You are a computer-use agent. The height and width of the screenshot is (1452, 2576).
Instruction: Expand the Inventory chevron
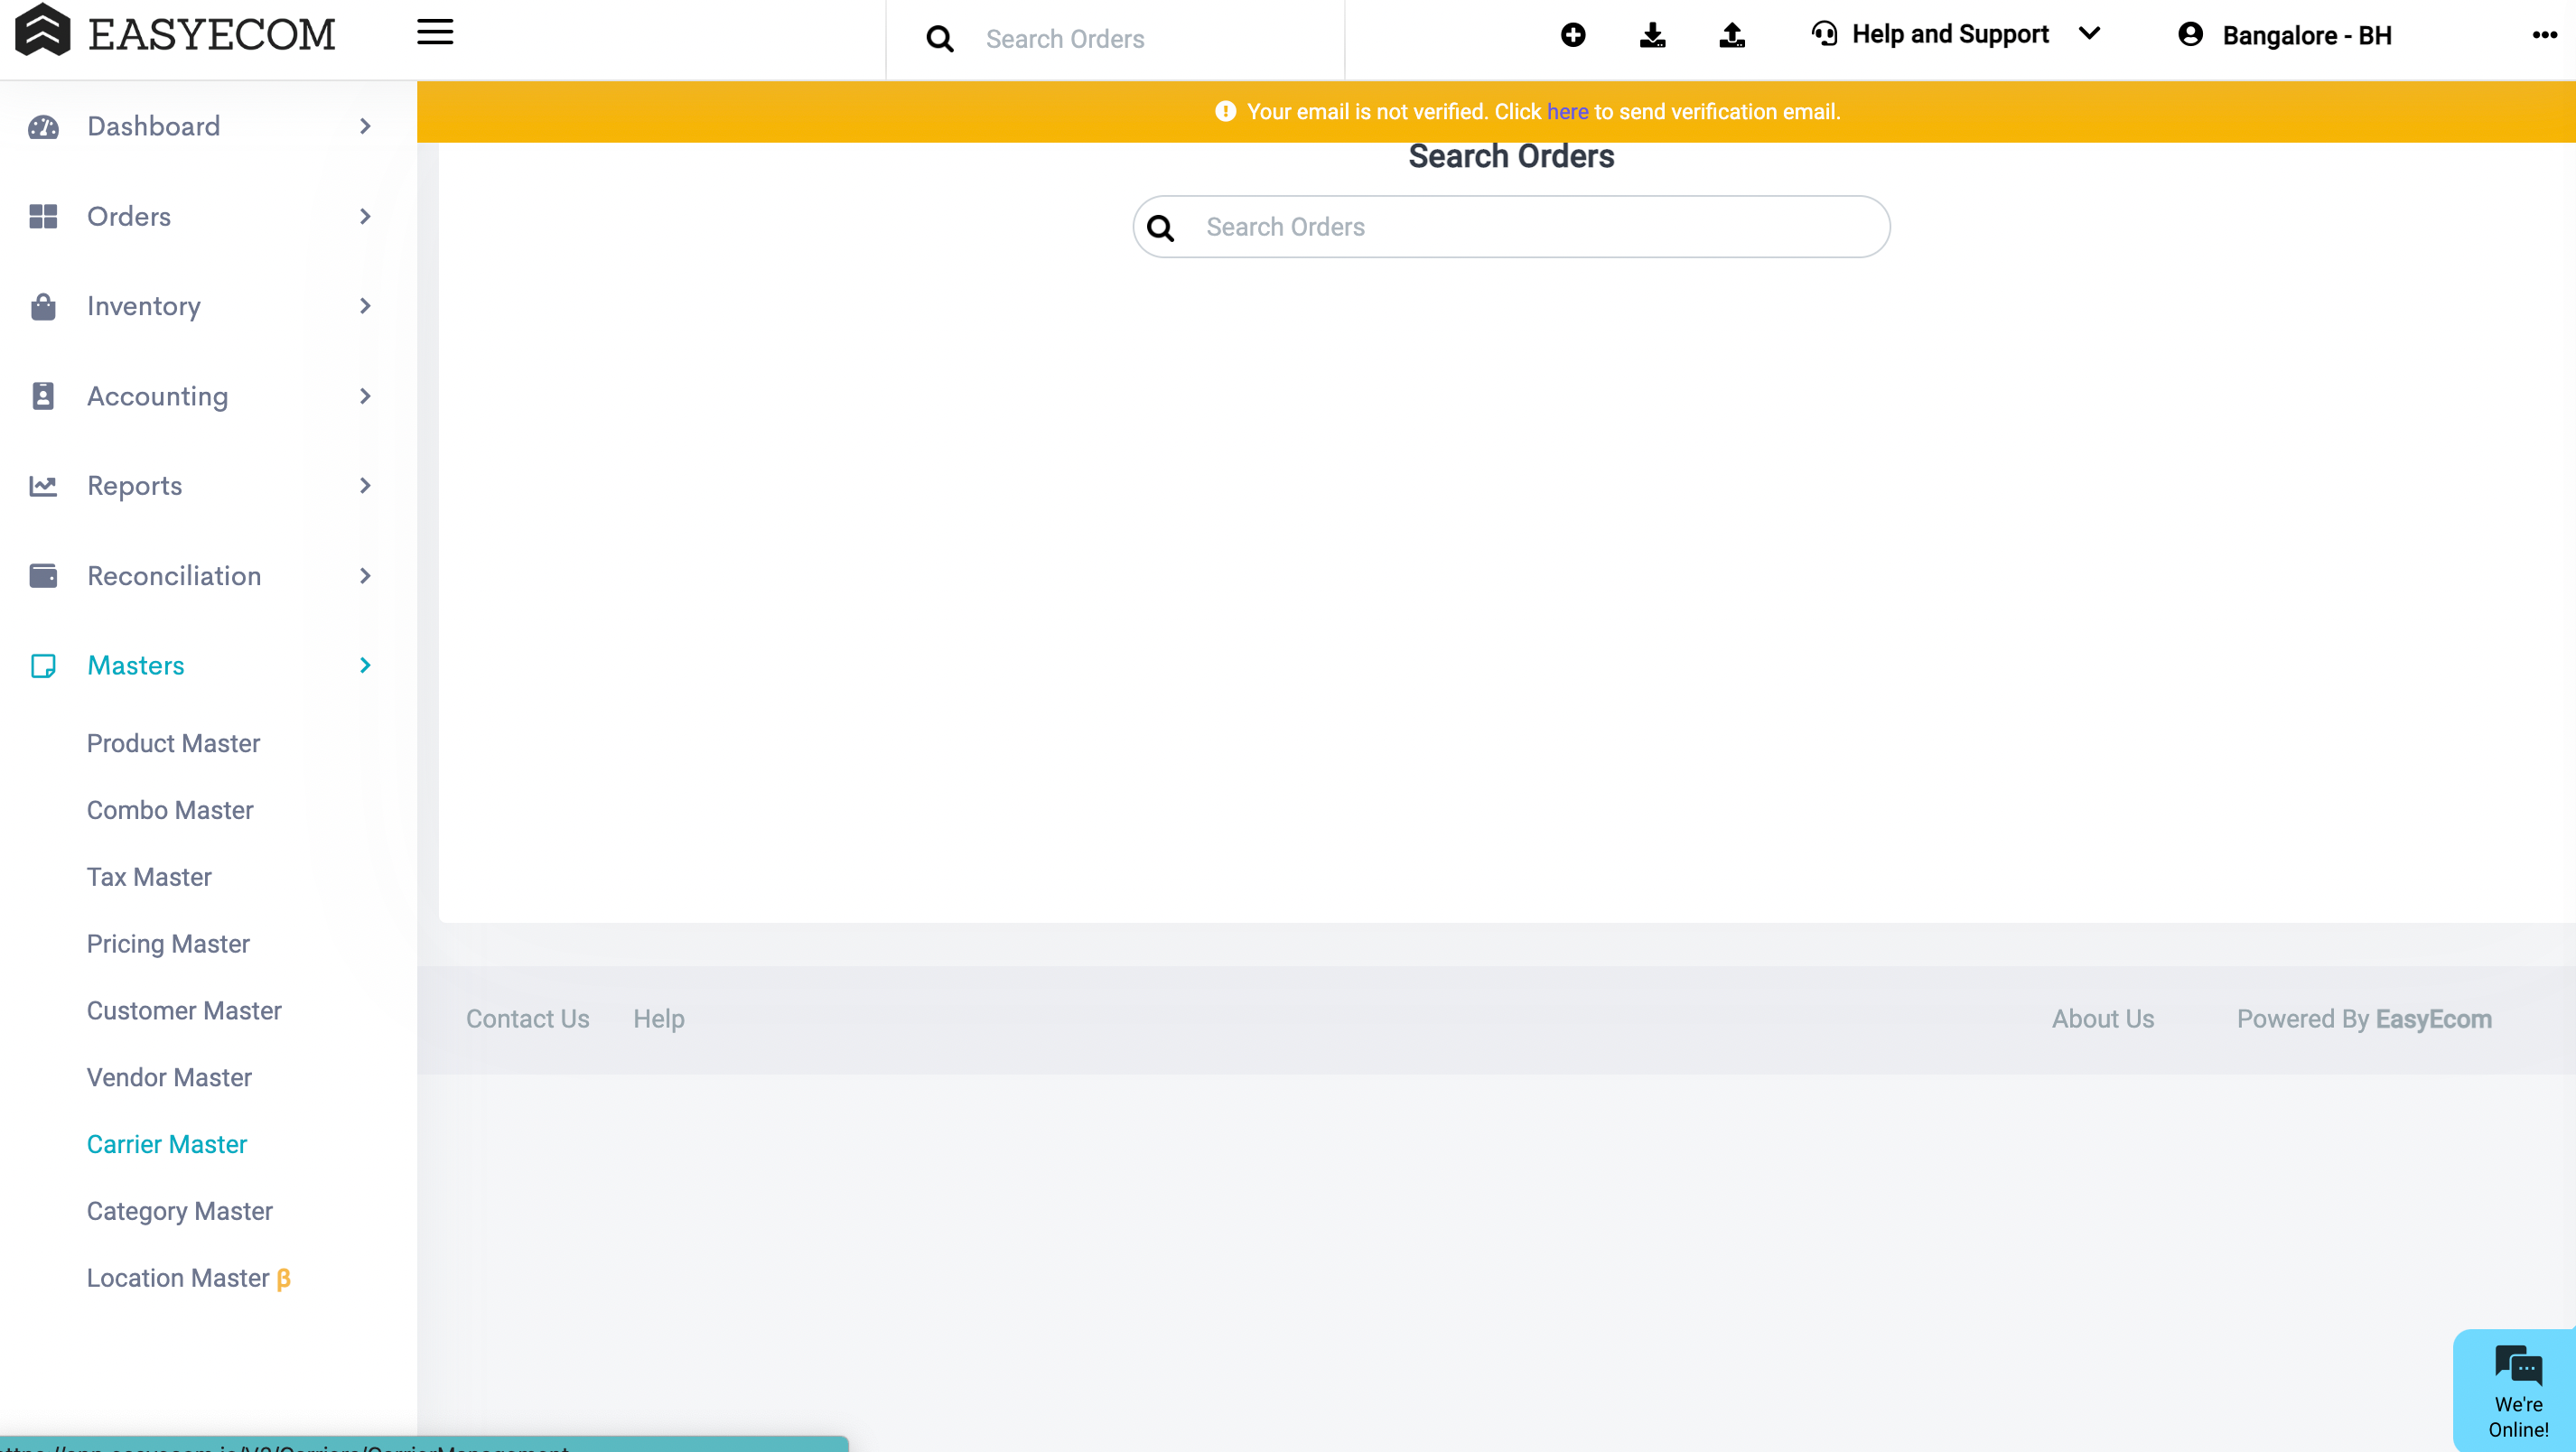click(365, 306)
